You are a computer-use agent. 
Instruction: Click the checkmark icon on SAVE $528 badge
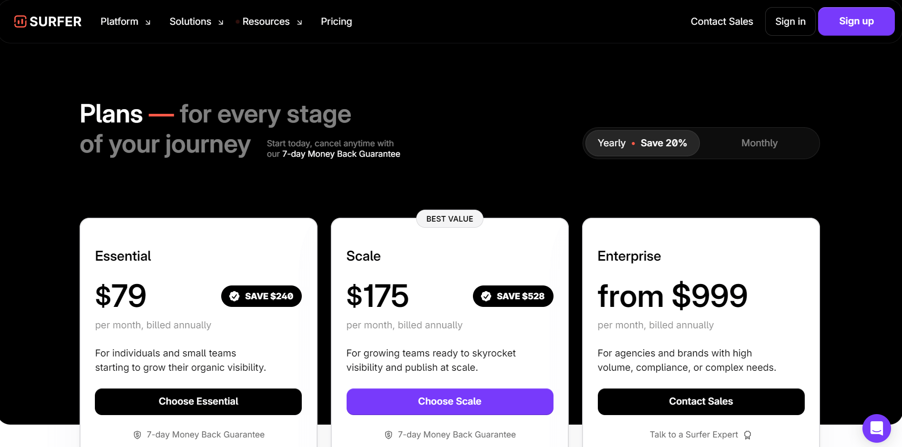(x=486, y=296)
